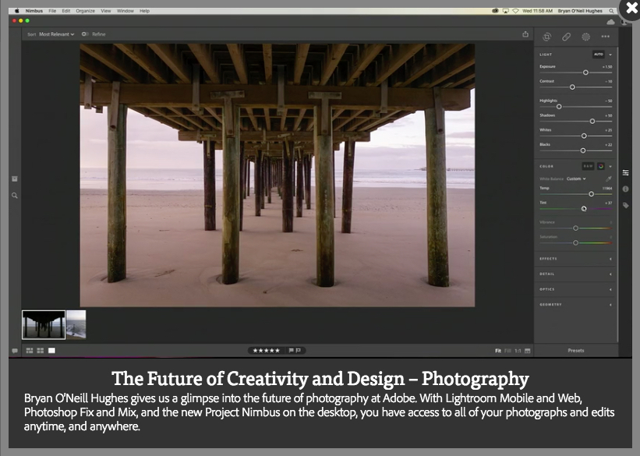Click the Exposure slider handle

(585, 72)
